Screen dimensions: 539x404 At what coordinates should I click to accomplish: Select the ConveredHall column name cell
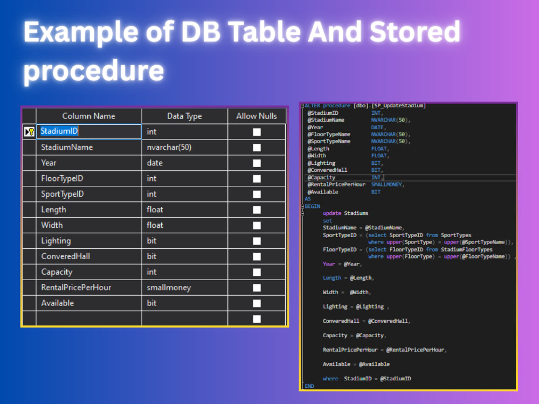89,256
